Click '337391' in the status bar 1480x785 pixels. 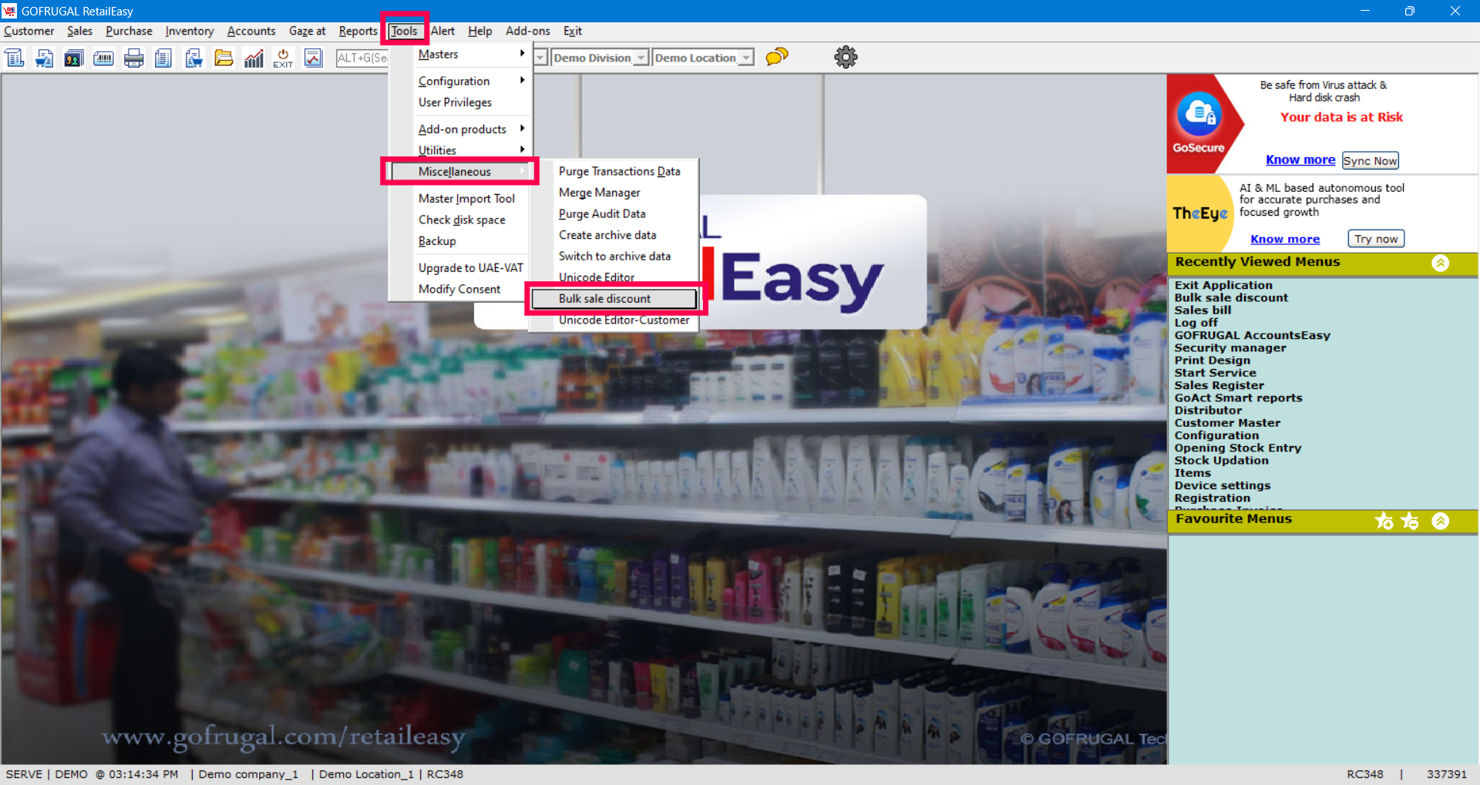tap(1446, 774)
